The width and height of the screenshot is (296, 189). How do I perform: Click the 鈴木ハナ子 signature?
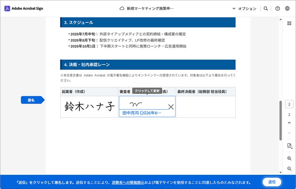pyautogui.click(x=90, y=107)
